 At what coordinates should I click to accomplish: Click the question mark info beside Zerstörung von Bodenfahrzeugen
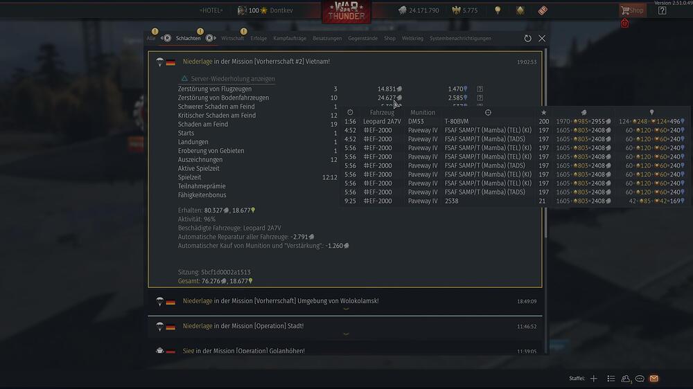(480, 98)
